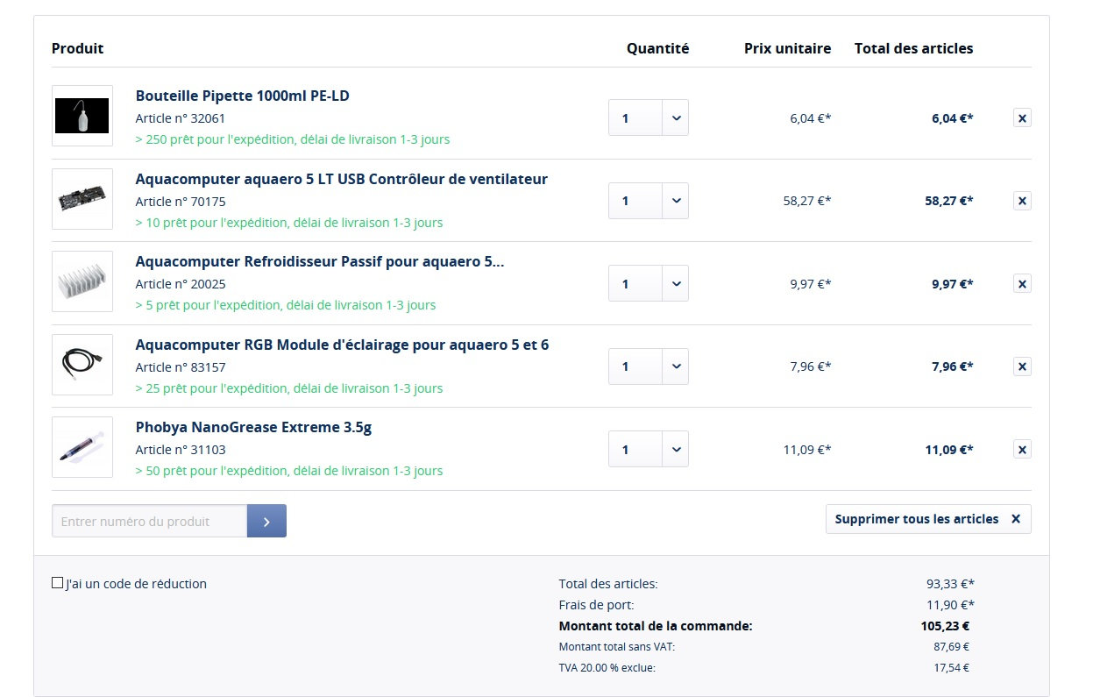The image size is (1093, 697).
Task: Click RGB cable module thumbnail
Action: [x=82, y=364]
